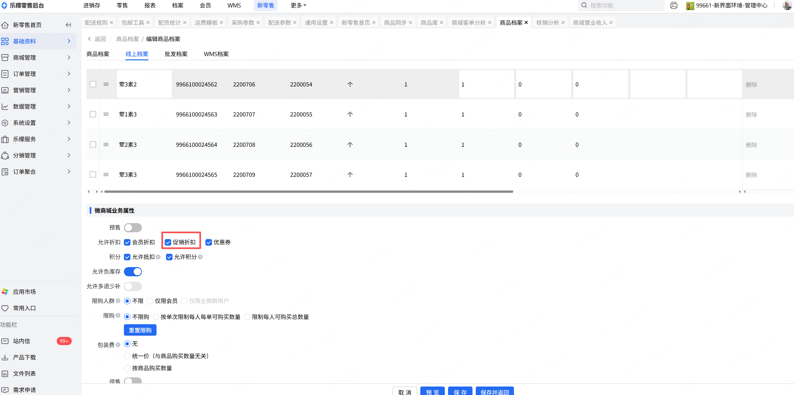Click drag-handle icon of 荤1素3 row
Viewport: 794px width, 395px height.
click(106, 114)
